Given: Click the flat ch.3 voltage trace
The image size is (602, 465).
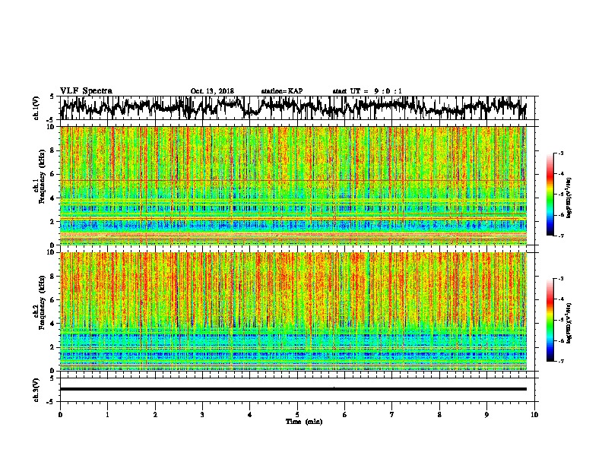Looking at the screenshot, I should (x=293, y=389).
